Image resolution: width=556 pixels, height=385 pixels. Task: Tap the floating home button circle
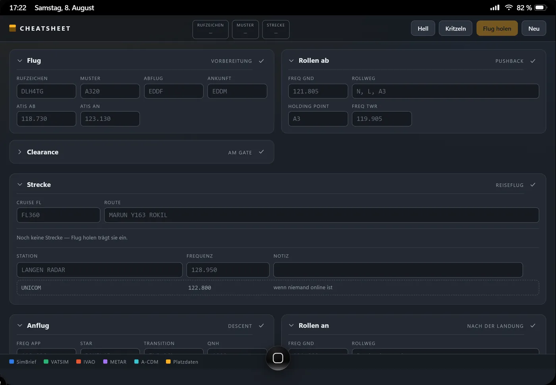278,358
